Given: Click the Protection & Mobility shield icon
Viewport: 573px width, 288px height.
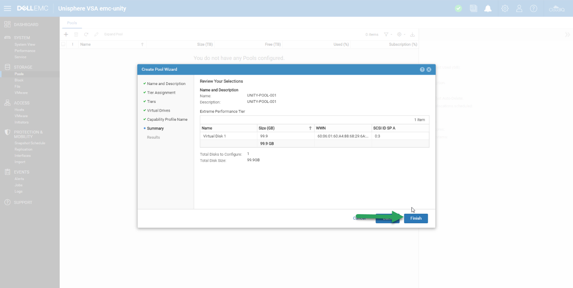Looking at the screenshot, I should point(7,132).
